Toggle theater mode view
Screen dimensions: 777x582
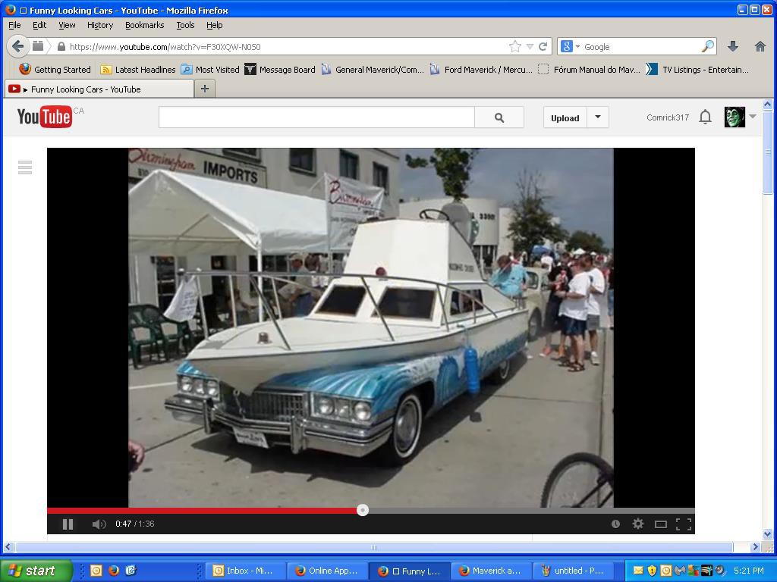[660, 524]
